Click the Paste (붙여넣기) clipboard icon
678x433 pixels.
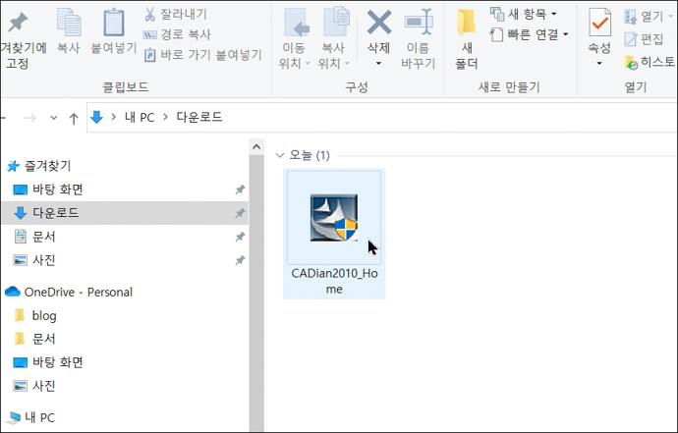tap(114, 22)
